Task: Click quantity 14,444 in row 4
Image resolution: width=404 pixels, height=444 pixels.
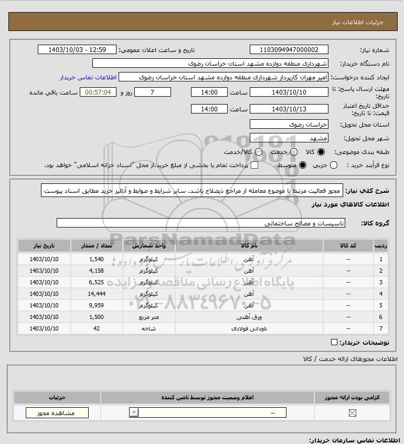Action: point(97,294)
